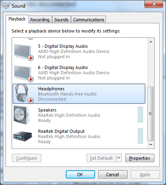Switch to the Playback tab
The width and height of the screenshot is (166, 185).
click(x=17, y=19)
